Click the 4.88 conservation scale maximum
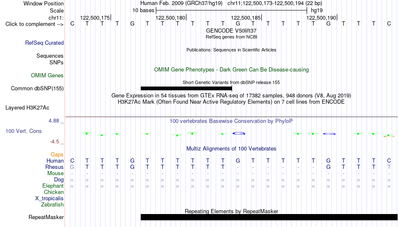Viewport: 398px width, 227px height. pyautogui.click(x=54, y=121)
